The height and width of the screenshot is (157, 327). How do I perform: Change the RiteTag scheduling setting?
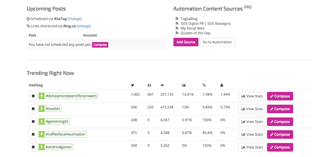pyautogui.click(x=75, y=19)
